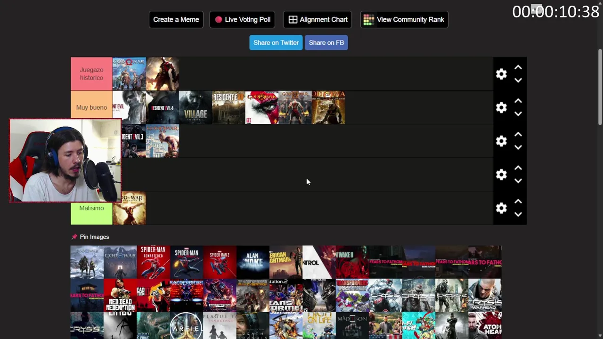Viewport: 603px width, 339px height.
Task: Pick Crysis 2 from image pool
Action: point(452,295)
